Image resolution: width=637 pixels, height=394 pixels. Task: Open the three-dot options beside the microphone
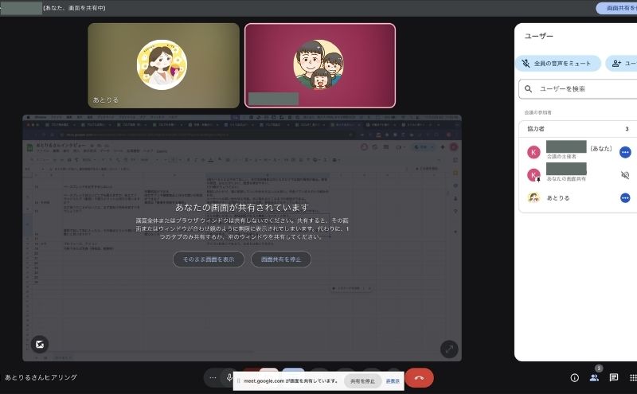(213, 378)
